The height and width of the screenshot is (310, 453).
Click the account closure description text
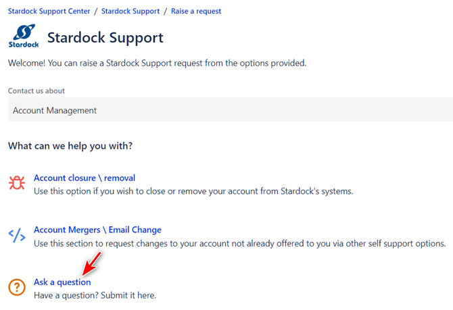click(x=193, y=191)
